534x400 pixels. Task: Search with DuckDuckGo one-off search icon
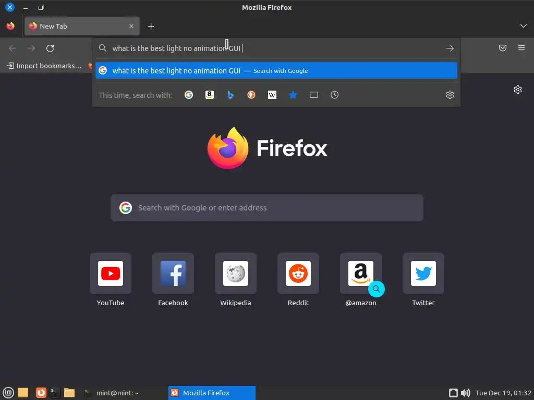(251, 95)
